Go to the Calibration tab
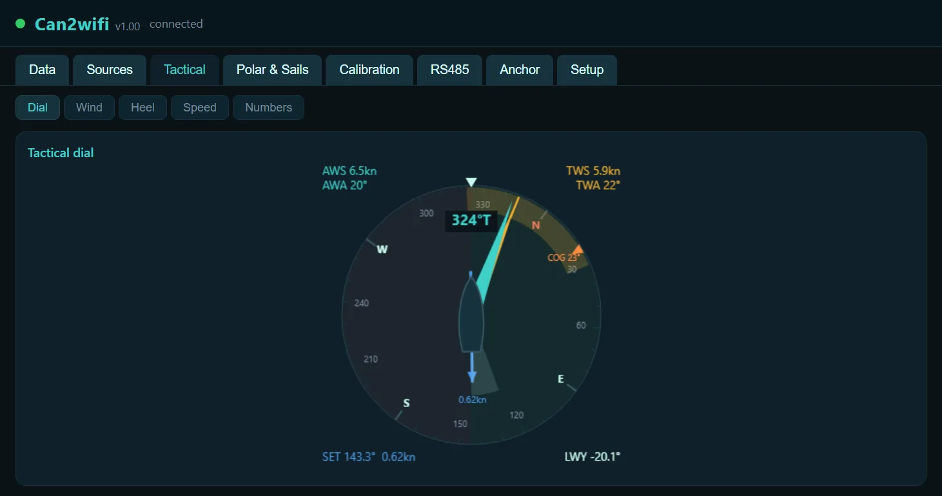This screenshot has width=942, height=496. [369, 70]
